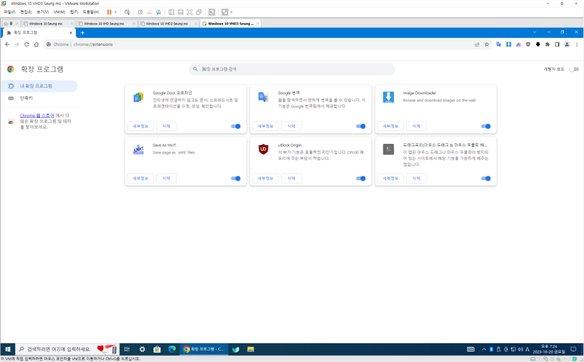
Task: Click Send Ctrl+Alt+Del printer-like icon in VMware toolbar
Action: click(x=127, y=12)
